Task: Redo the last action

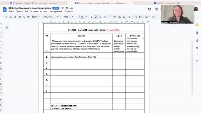Action: pyautogui.click(x=15, y=17)
